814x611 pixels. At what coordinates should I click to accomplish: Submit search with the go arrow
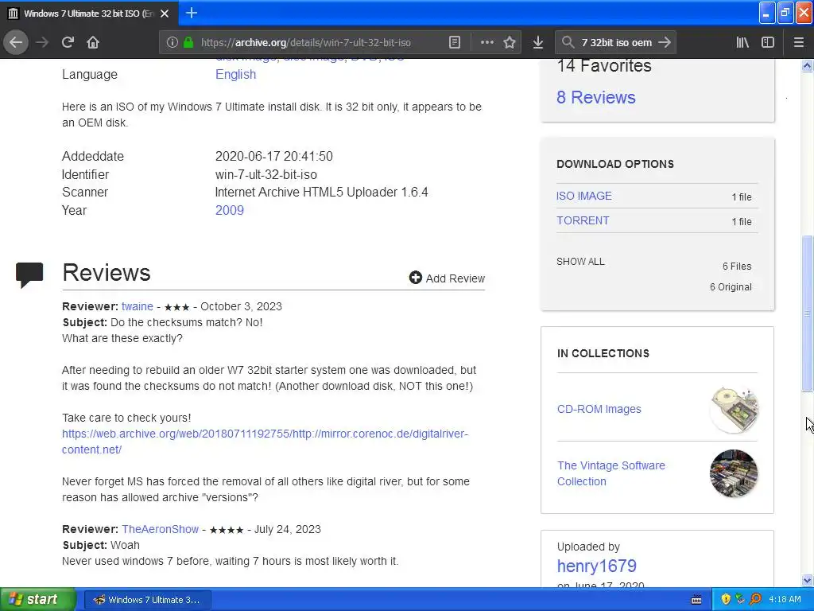pyautogui.click(x=665, y=43)
